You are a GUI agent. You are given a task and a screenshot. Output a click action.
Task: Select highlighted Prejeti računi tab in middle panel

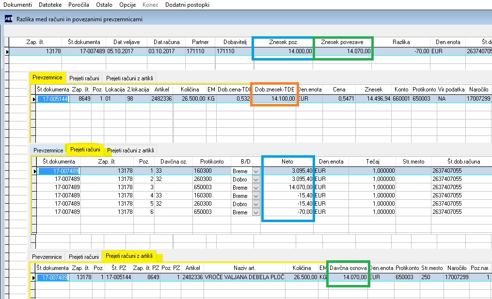point(85,149)
